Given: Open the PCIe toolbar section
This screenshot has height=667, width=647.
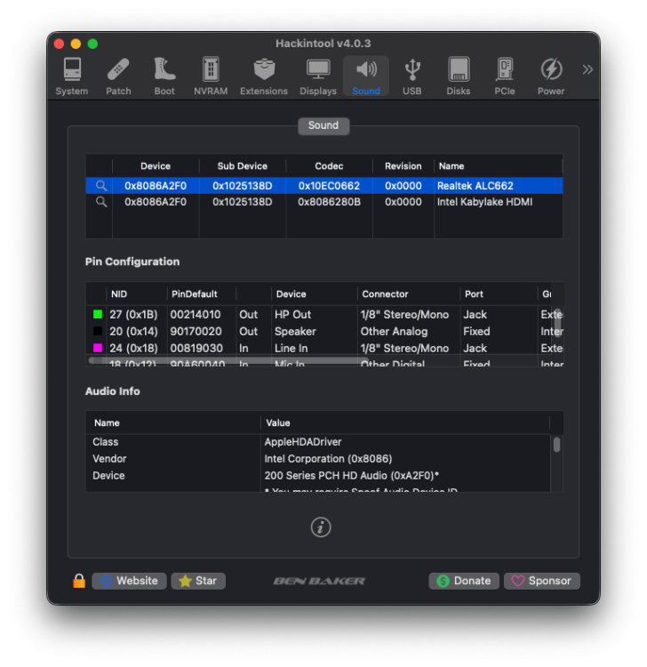Looking at the screenshot, I should click(x=505, y=76).
